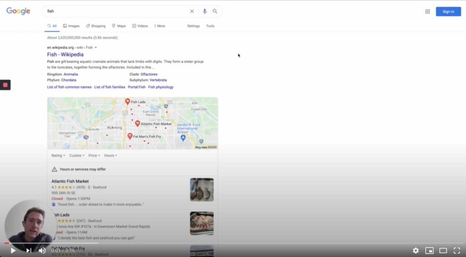Expand the Rating filter dropdown

(58, 156)
